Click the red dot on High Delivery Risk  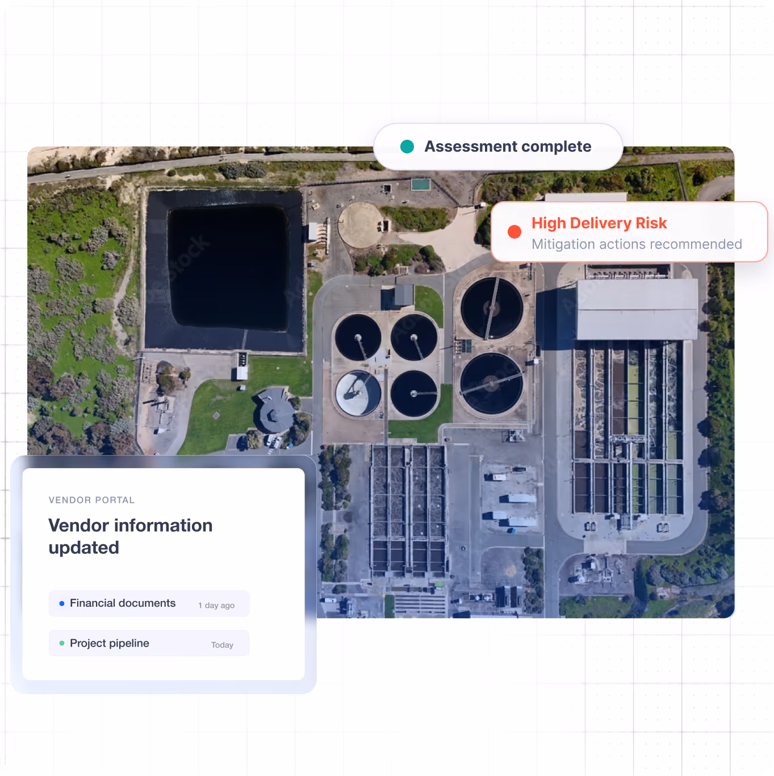pos(514,232)
